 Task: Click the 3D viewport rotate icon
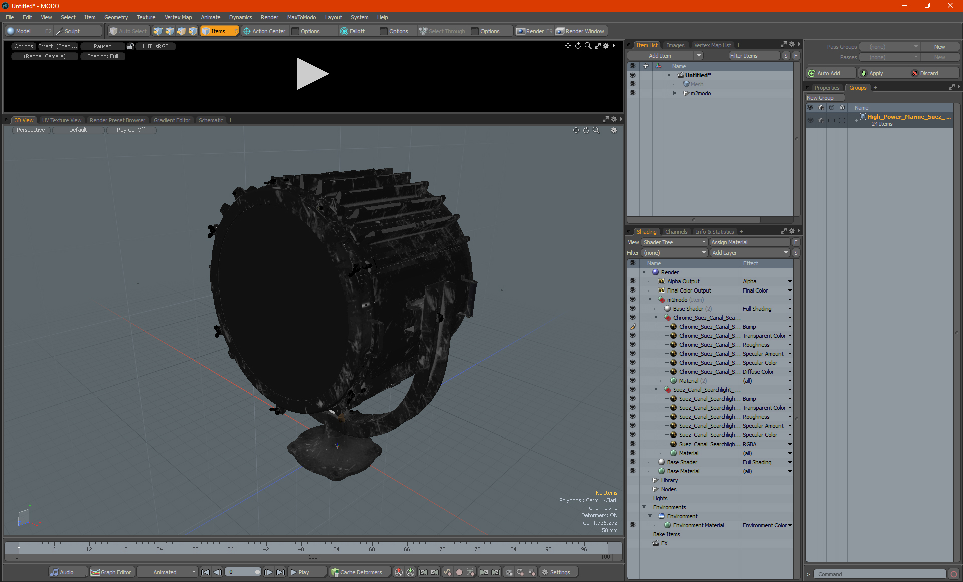[x=586, y=130]
